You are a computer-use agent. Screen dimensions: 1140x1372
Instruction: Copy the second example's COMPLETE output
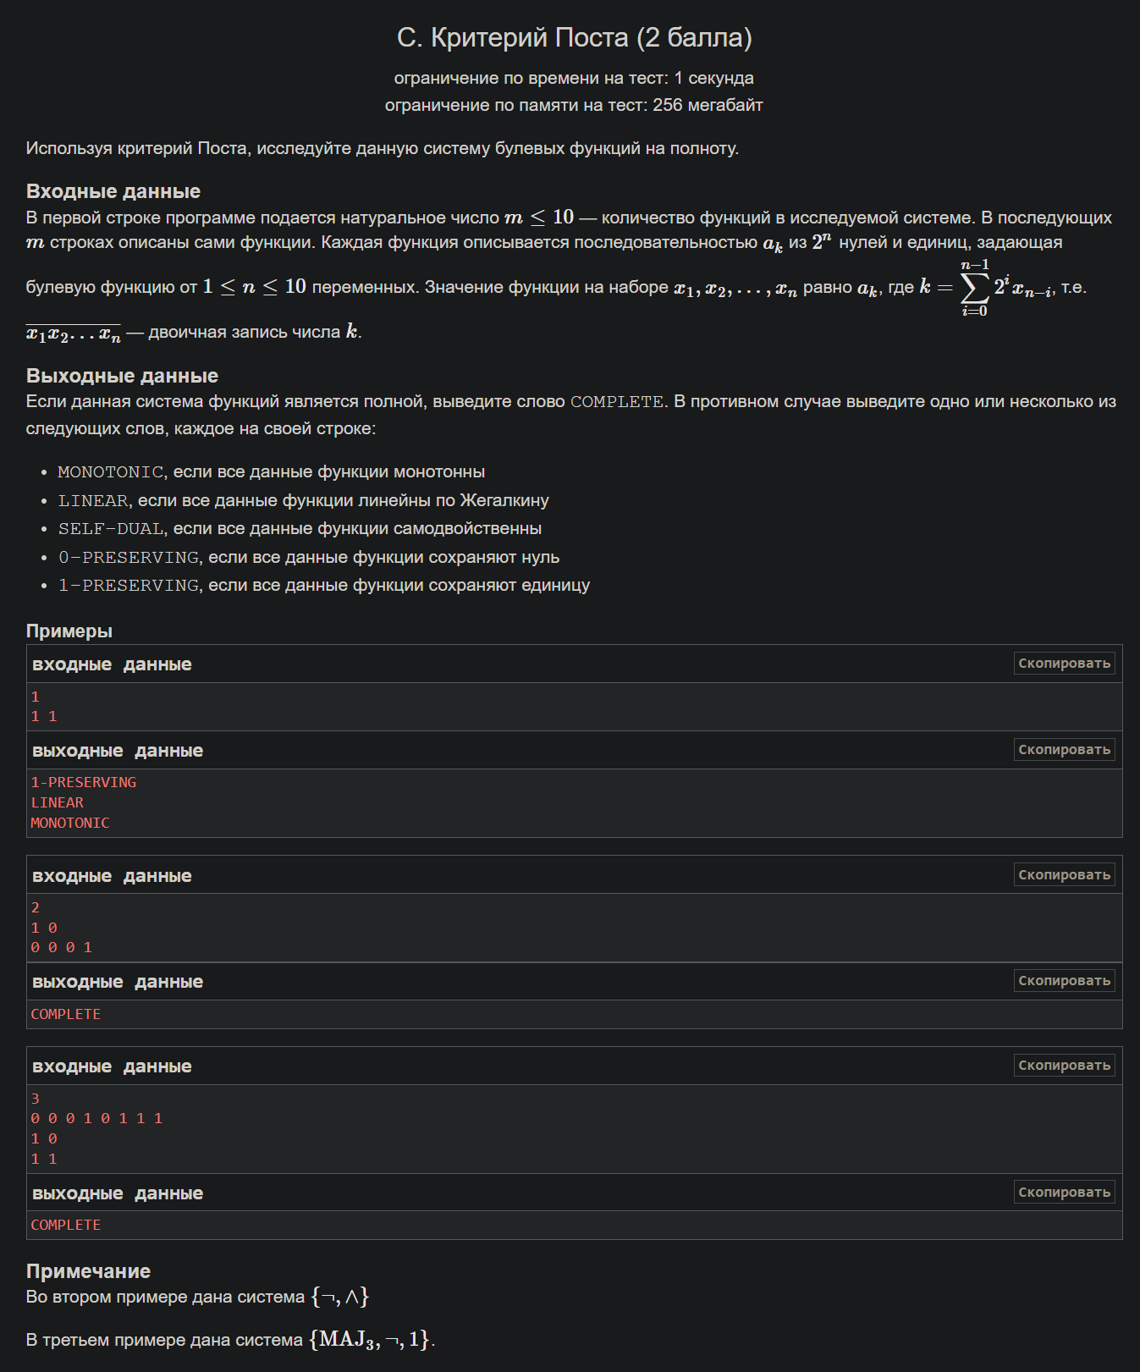[1064, 981]
